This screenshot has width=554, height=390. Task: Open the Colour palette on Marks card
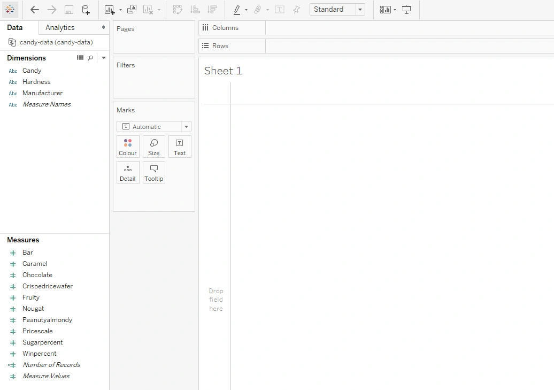(x=128, y=147)
